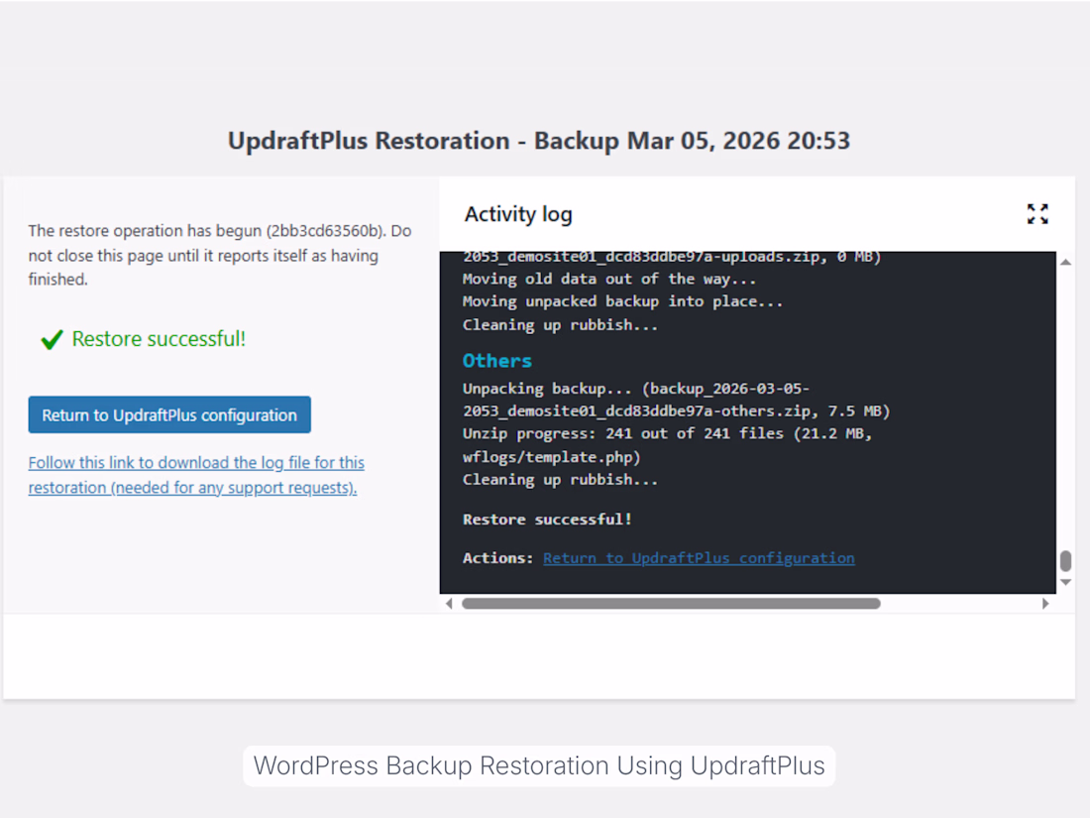Image resolution: width=1090 pixels, height=818 pixels.
Task: Expand the Activity log to fullscreen
Action: (x=1037, y=213)
